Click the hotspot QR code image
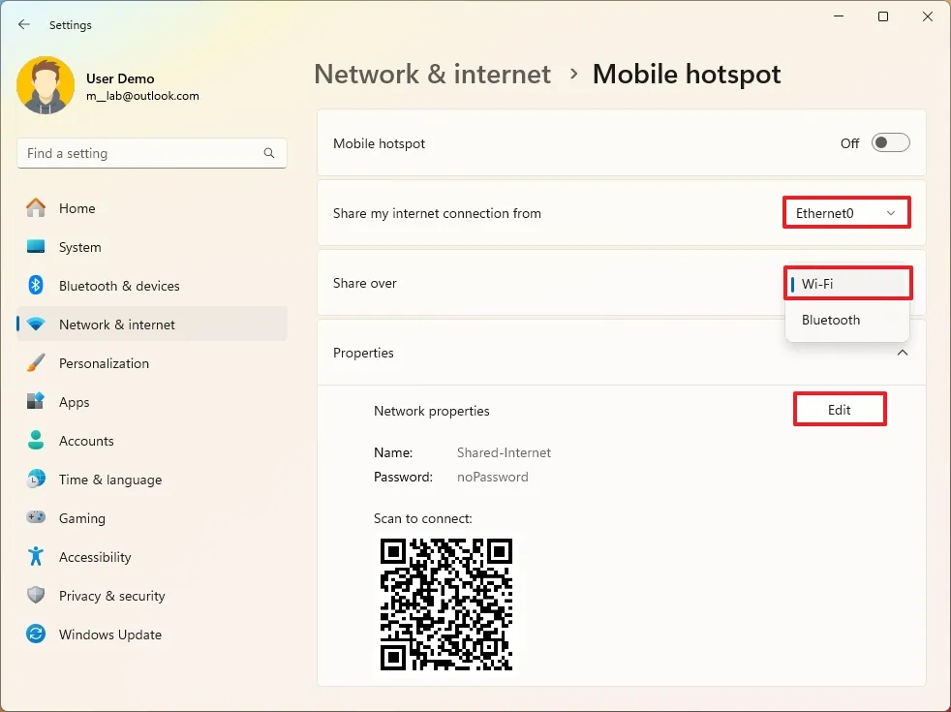 pyautogui.click(x=445, y=604)
